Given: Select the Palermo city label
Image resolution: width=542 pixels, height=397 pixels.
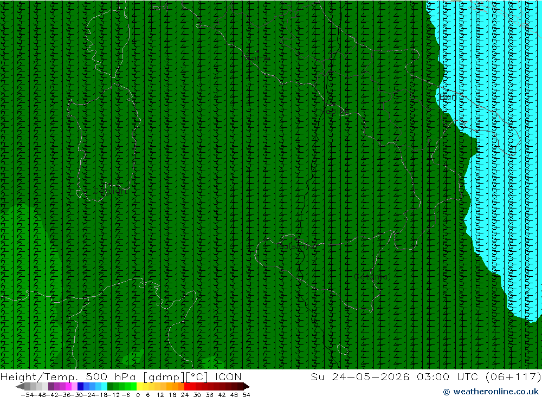Looking at the screenshot, I should tap(296, 246).
